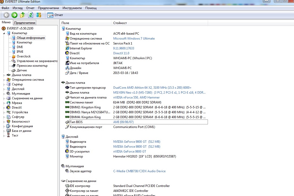The image size is (294, 196).
Task: Switch to the Предпочитани tab
Action: 25,23
